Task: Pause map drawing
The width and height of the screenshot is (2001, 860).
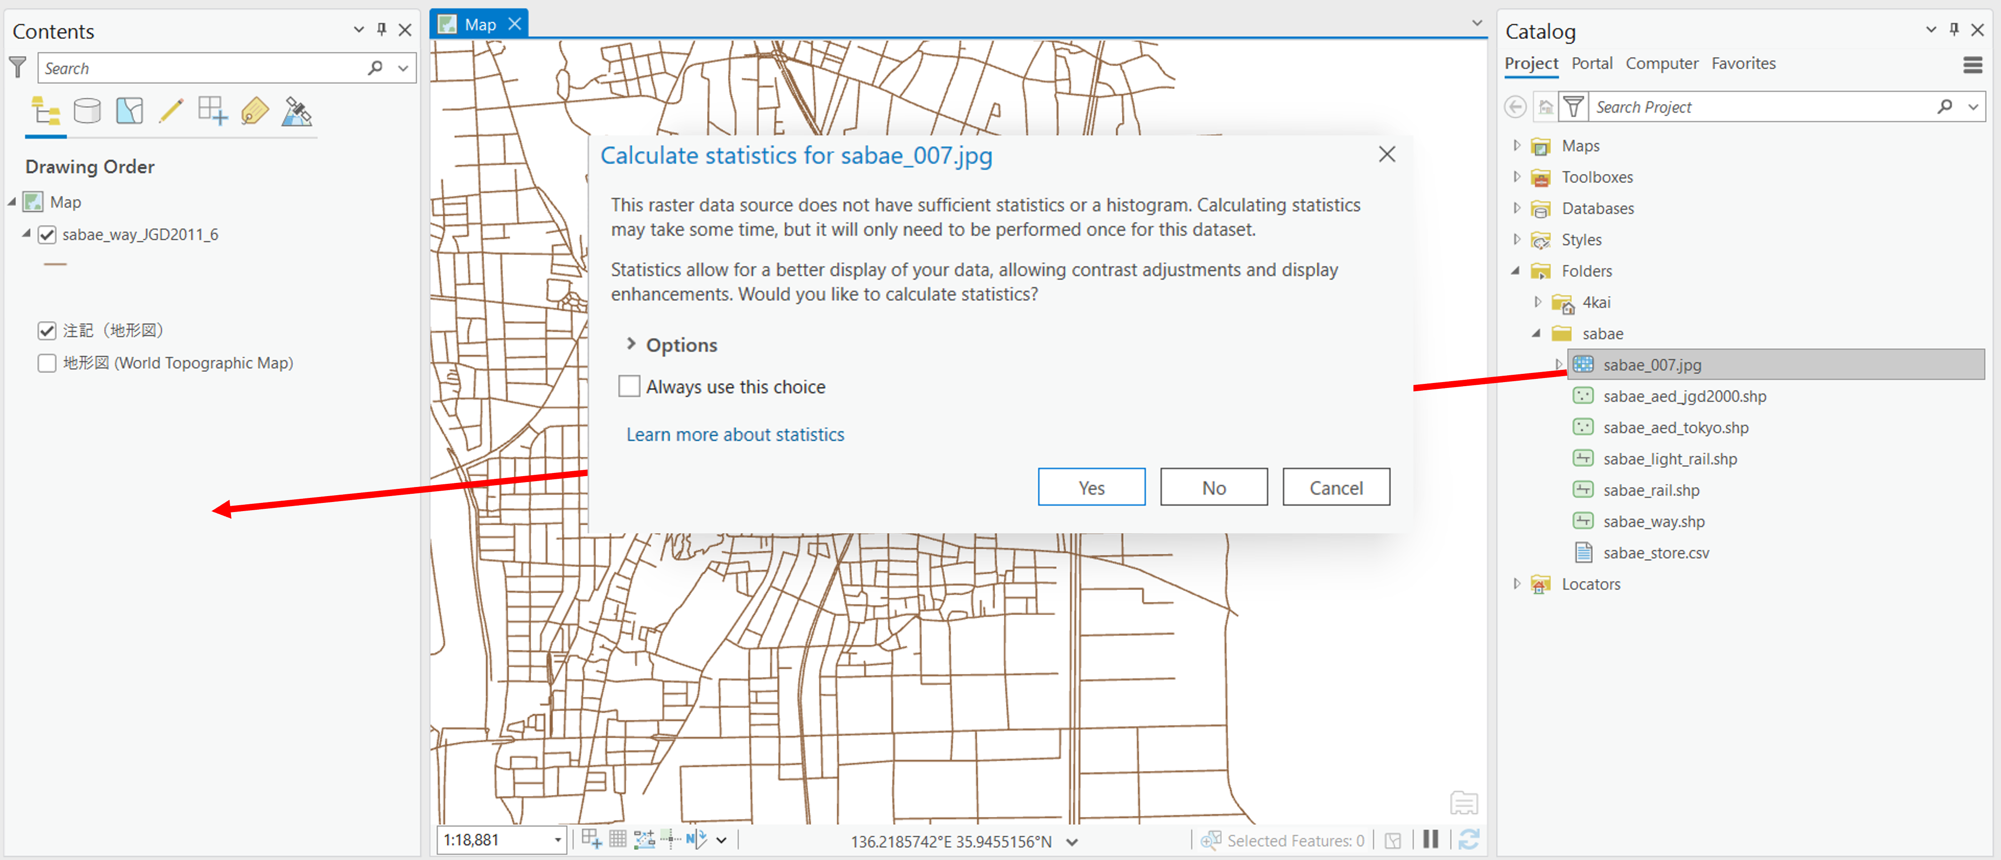Action: [x=1431, y=839]
